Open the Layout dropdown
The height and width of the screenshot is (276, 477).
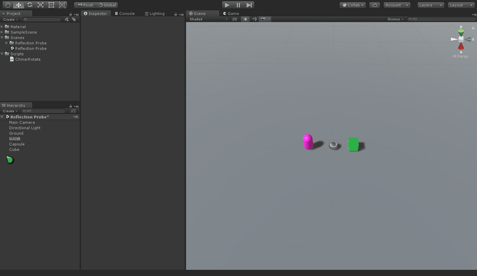click(x=461, y=5)
